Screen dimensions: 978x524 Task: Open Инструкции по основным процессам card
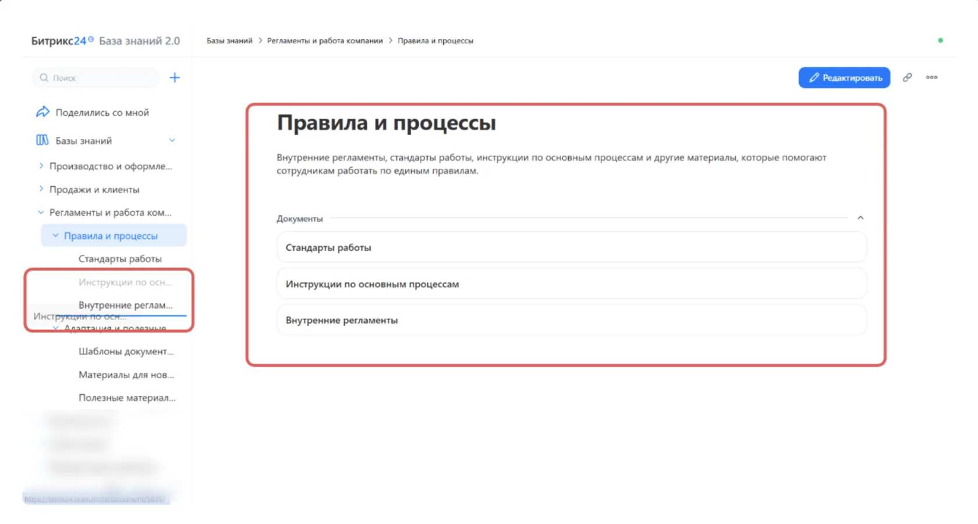pos(571,284)
